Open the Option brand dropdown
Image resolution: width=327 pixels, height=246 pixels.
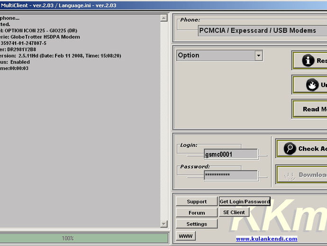point(219,56)
